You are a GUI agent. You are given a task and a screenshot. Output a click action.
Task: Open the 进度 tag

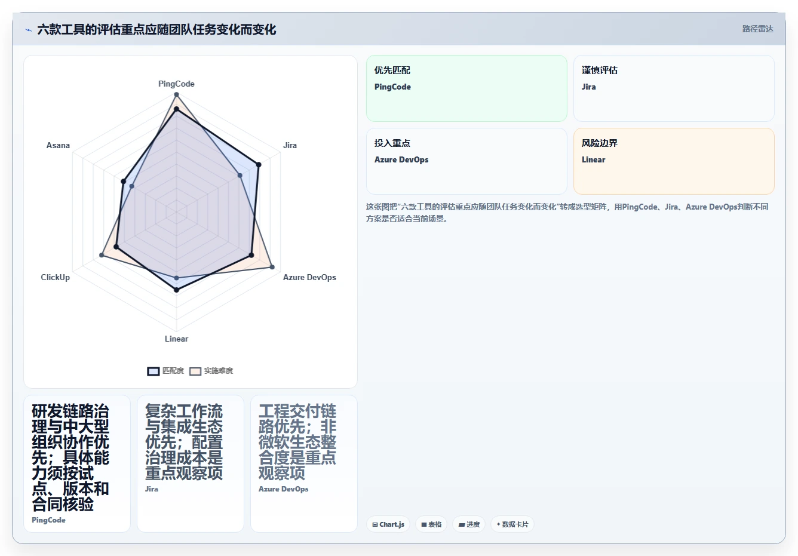click(x=469, y=524)
